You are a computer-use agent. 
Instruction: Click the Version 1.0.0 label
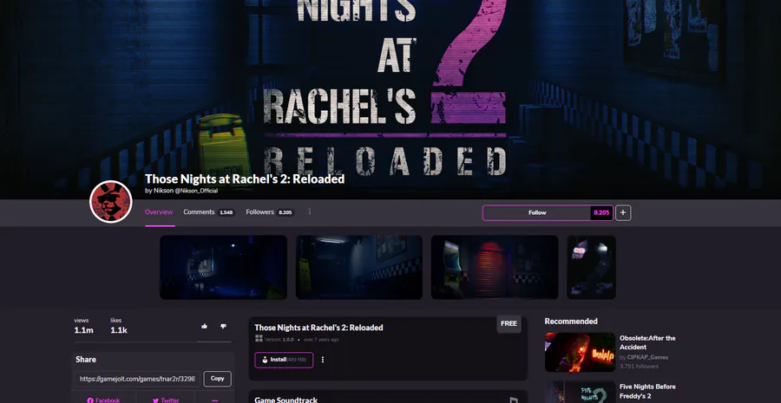click(279, 340)
